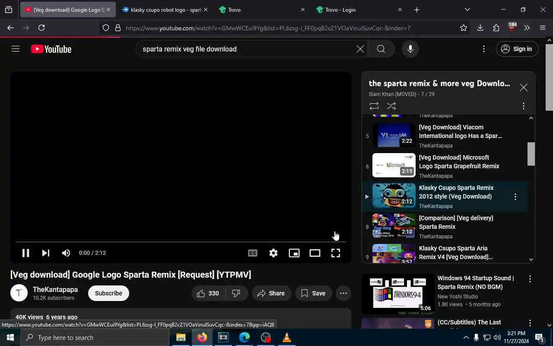Image resolution: width=553 pixels, height=346 pixels.
Task: Enable miniplayer mode
Action: click(294, 253)
